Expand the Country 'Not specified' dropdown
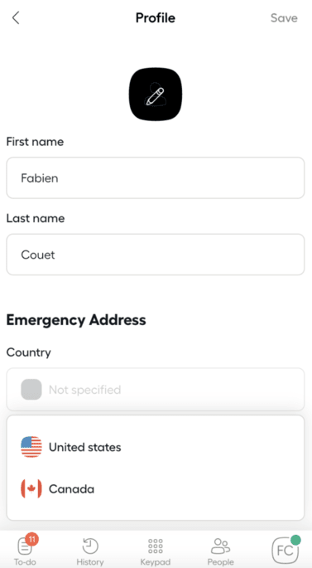This screenshot has height=568, width=312. click(x=156, y=390)
